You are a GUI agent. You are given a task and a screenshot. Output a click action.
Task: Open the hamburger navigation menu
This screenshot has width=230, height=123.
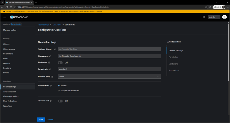tap(5, 17)
